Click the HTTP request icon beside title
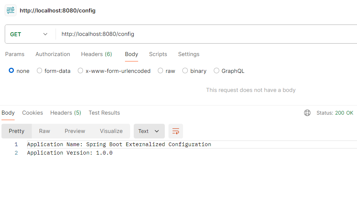357x204 pixels. (x=11, y=10)
